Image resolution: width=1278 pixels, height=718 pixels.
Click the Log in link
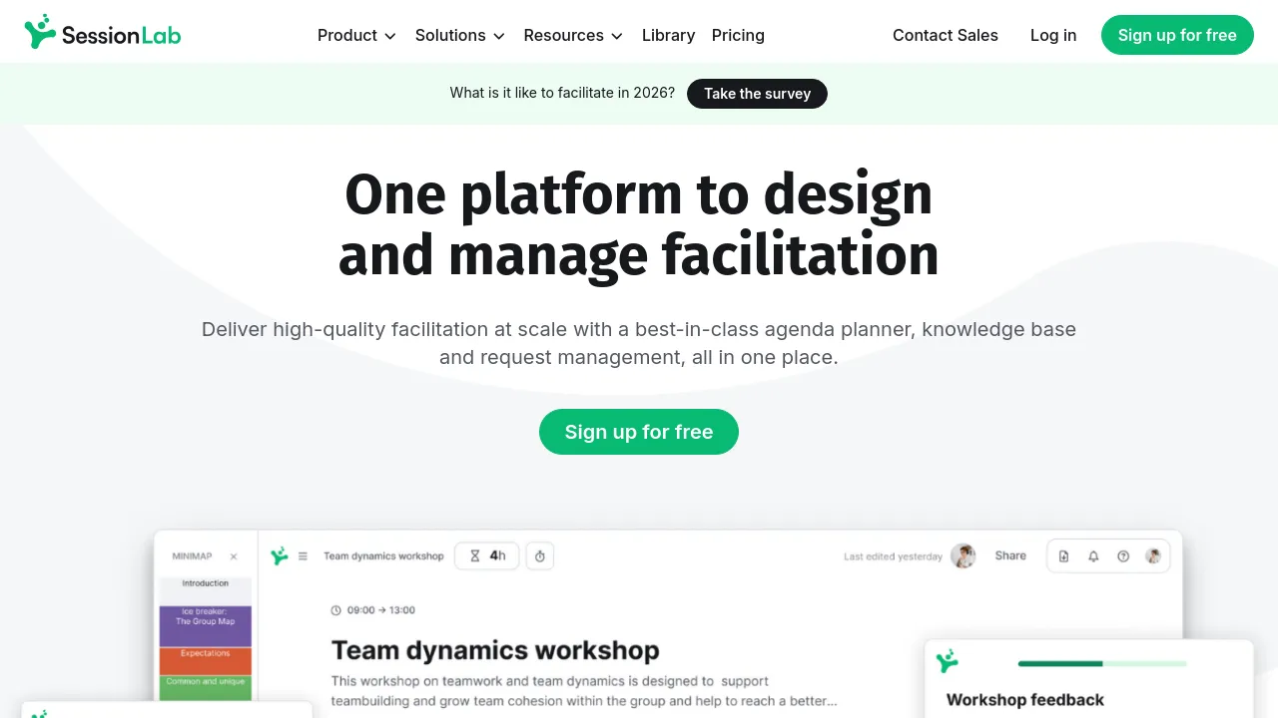(x=1053, y=35)
